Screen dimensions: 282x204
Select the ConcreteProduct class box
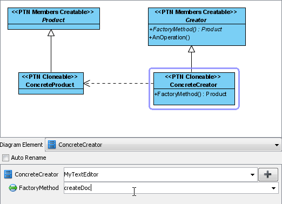[51, 83]
